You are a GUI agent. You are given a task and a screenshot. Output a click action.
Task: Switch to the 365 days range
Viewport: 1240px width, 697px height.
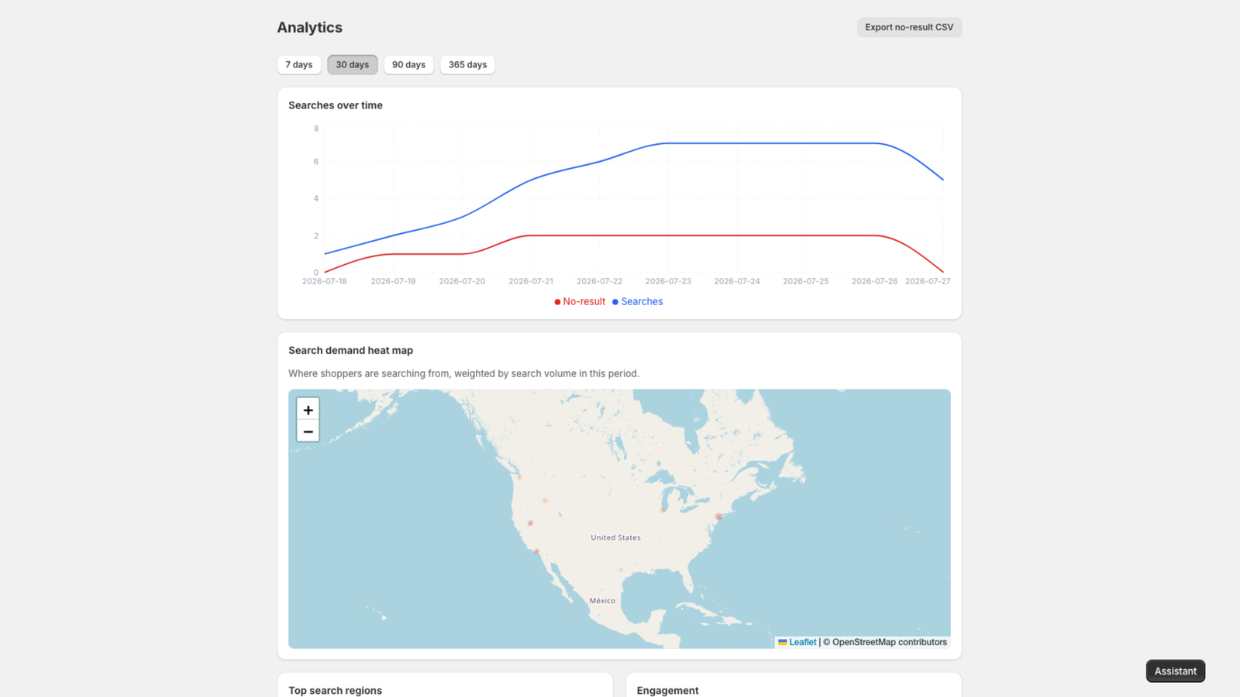(x=467, y=65)
